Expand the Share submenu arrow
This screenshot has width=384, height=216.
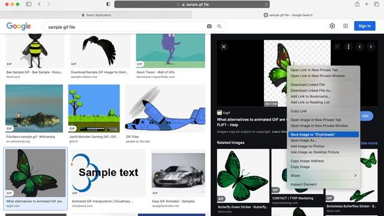click(355, 176)
